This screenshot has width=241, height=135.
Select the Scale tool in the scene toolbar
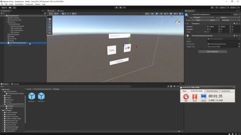[50, 27]
